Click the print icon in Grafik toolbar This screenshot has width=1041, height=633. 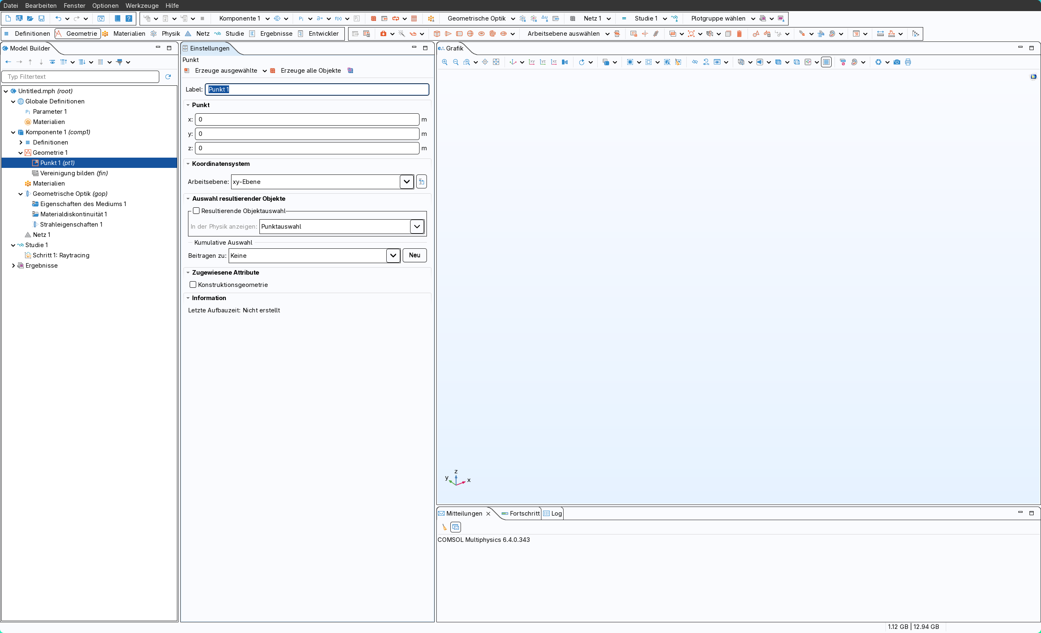pos(908,62)
